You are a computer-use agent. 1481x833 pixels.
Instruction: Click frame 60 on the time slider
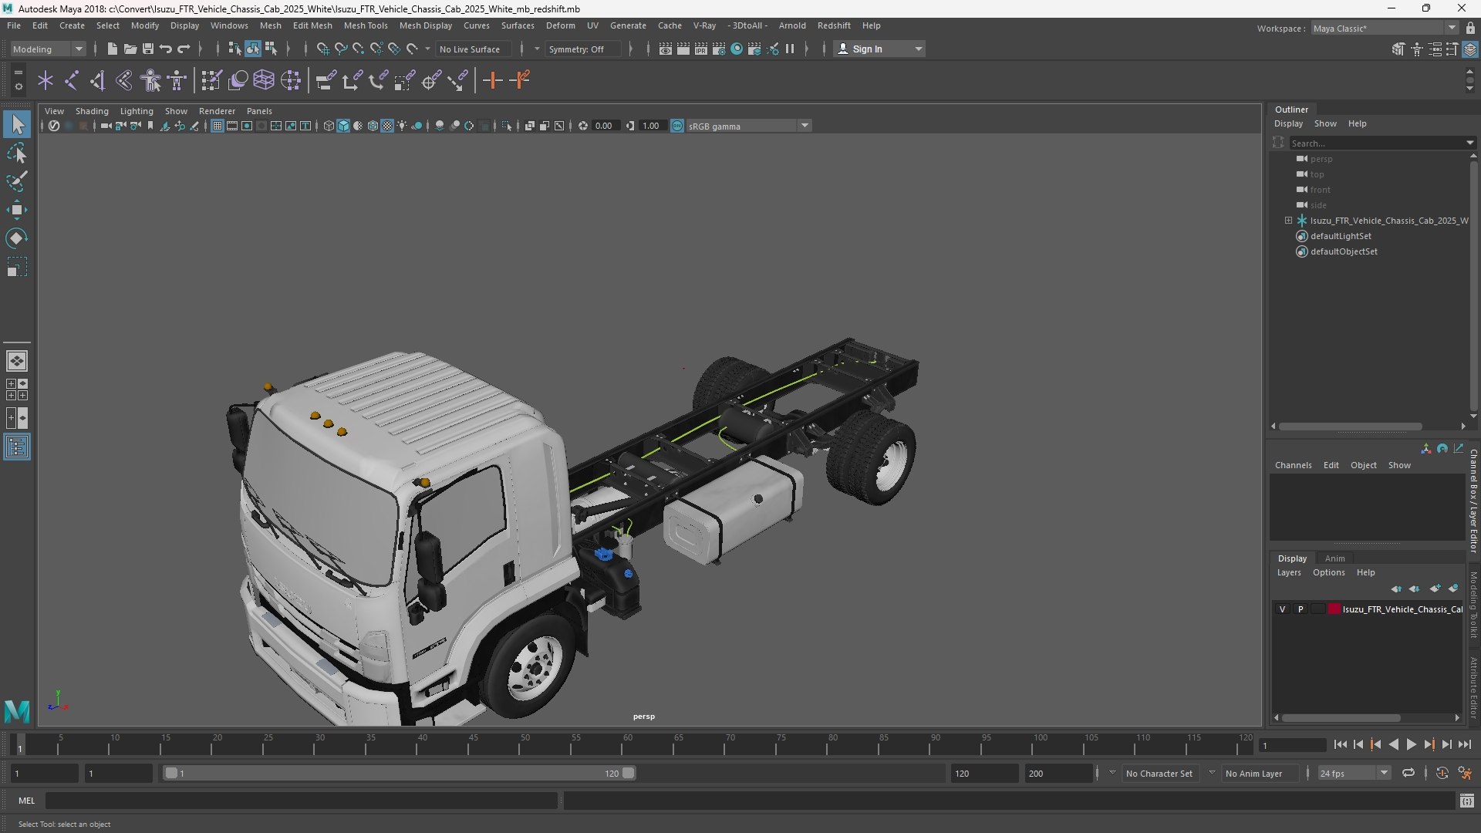coord(628,745)
